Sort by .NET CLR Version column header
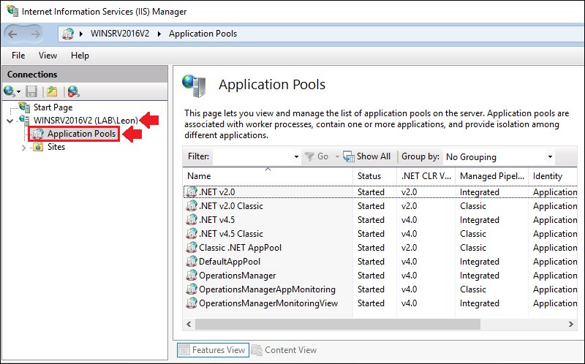585x364 pixels. pos(426,176)
